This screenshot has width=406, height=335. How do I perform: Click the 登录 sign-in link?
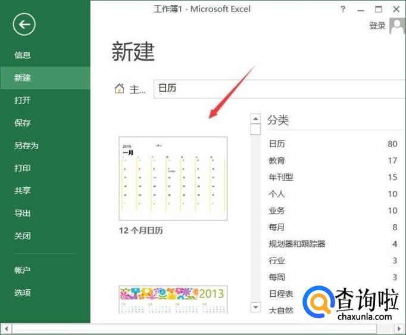(x=377, y=26)
